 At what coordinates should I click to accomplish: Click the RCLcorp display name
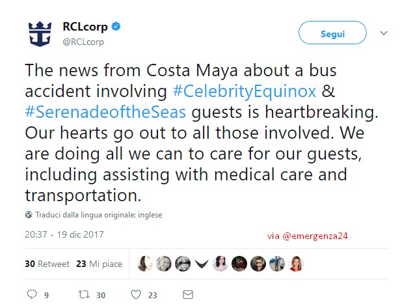85,27
